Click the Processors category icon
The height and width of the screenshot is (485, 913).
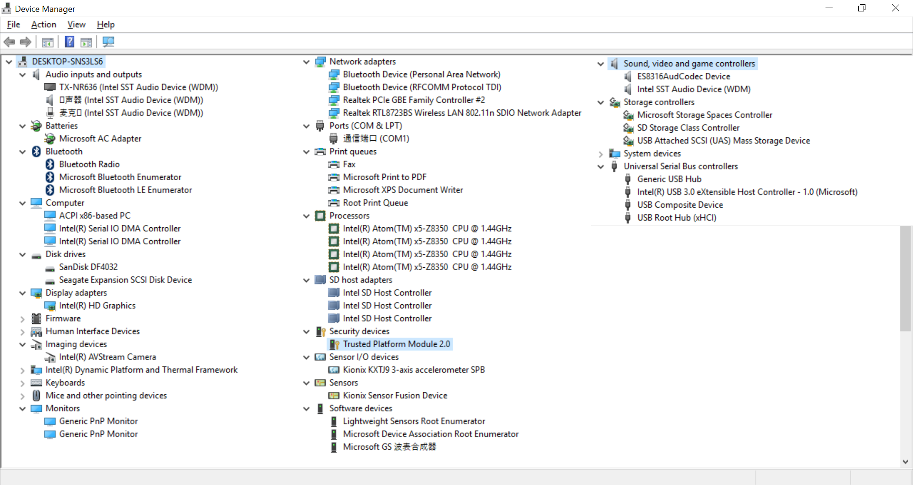[321, 215]
